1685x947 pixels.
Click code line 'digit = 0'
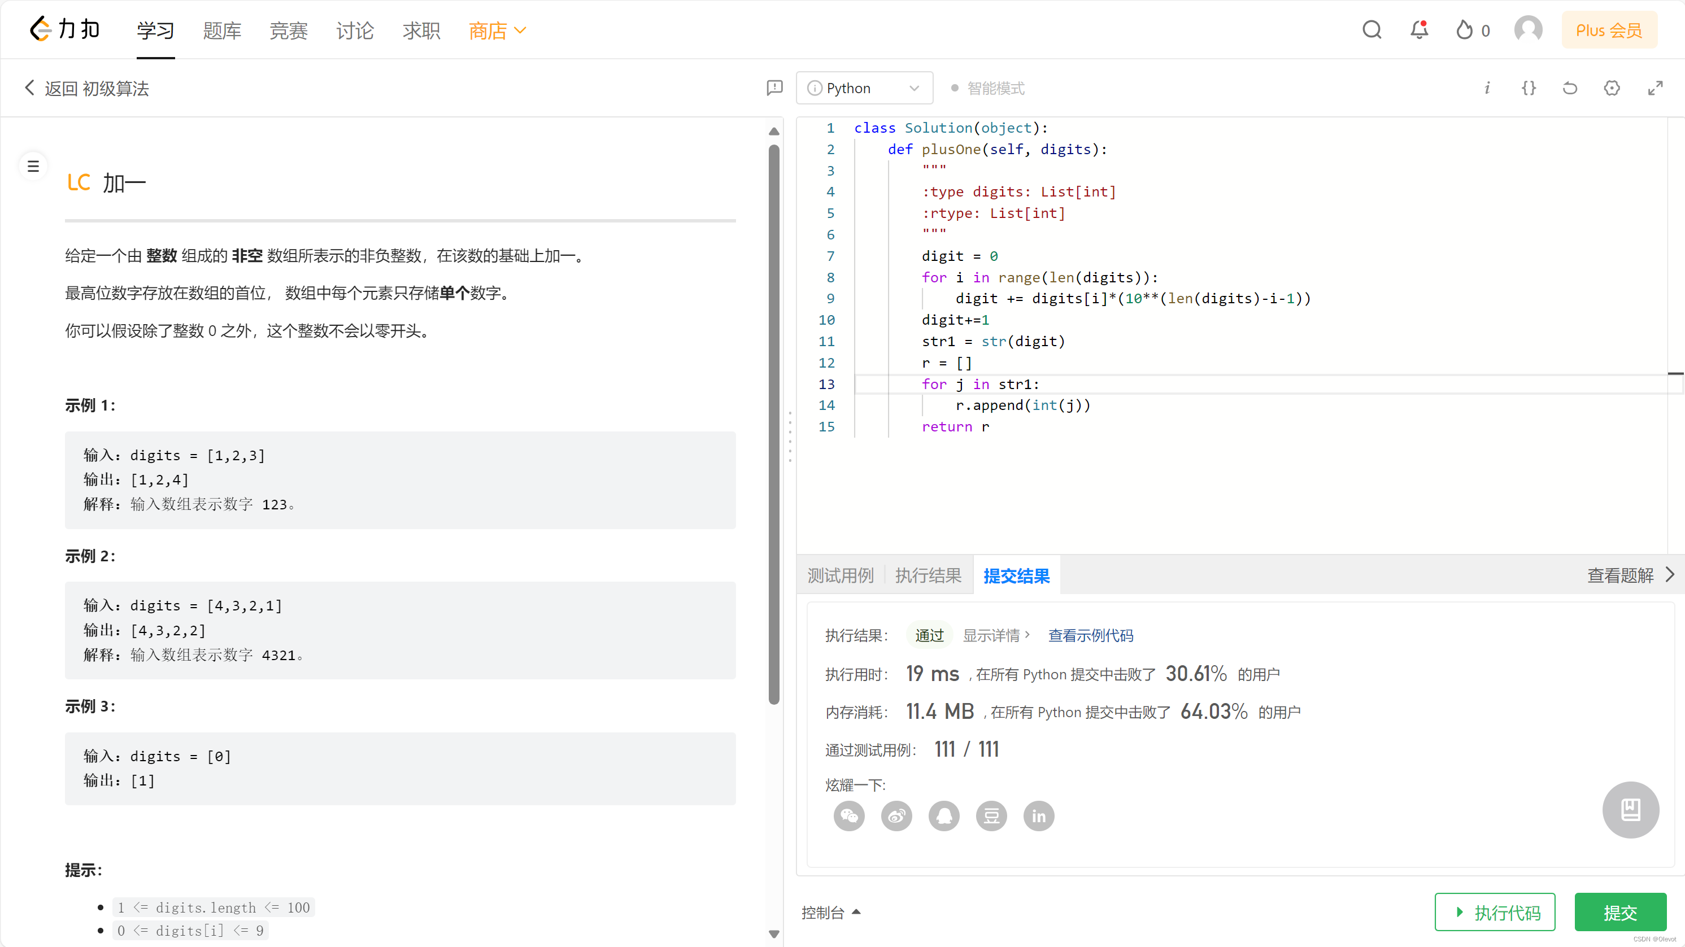pos(960,256)
